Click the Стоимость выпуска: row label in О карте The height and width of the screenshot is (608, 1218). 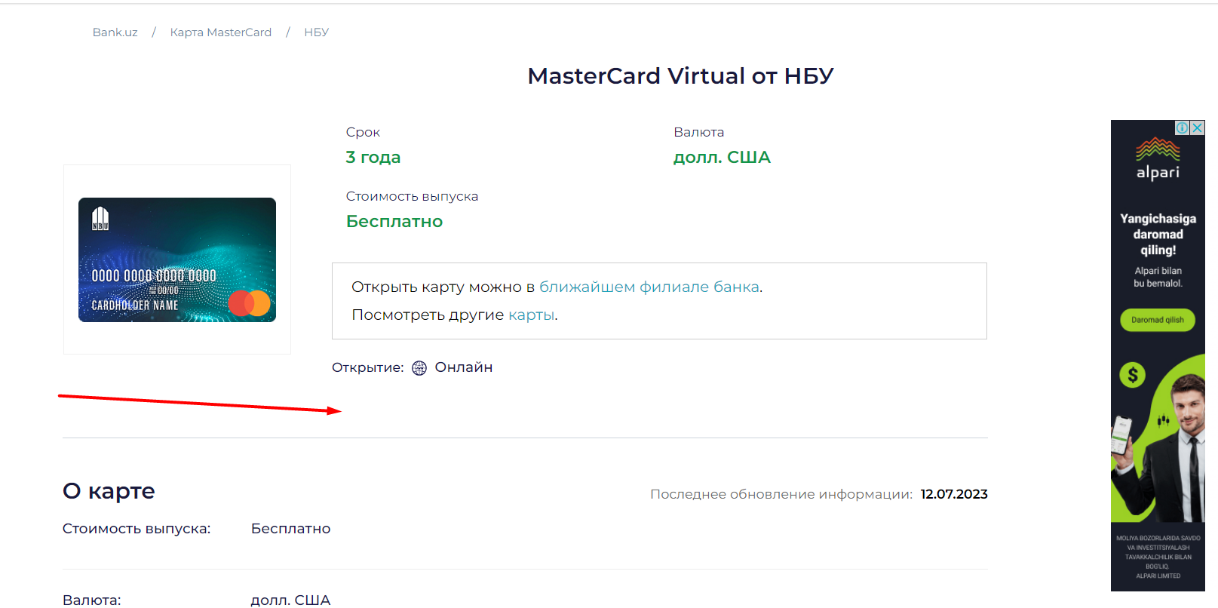click(137, 529)
